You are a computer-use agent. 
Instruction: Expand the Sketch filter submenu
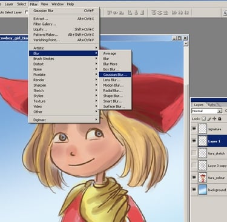pyautogui.click(x=64, y=90)
